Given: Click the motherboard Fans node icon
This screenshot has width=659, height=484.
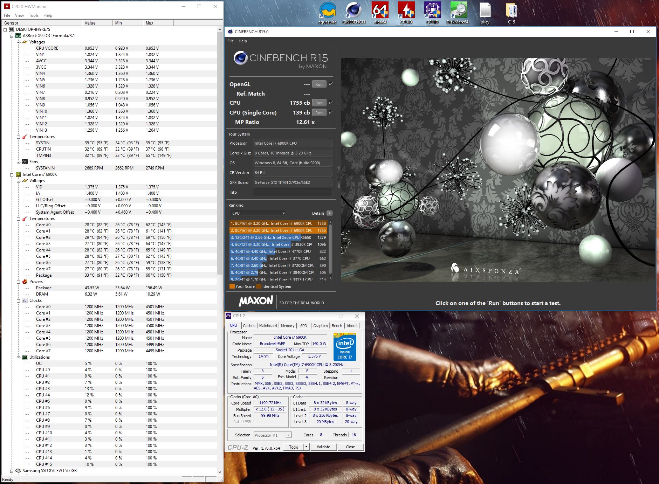Looking at the screenshot, I should 25,162.
